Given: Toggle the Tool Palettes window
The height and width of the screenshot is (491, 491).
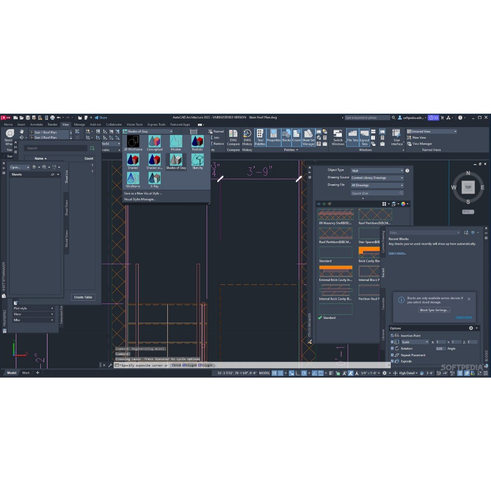Looking at the screenshot, I should pyautogui.click(x=260, y=138).
